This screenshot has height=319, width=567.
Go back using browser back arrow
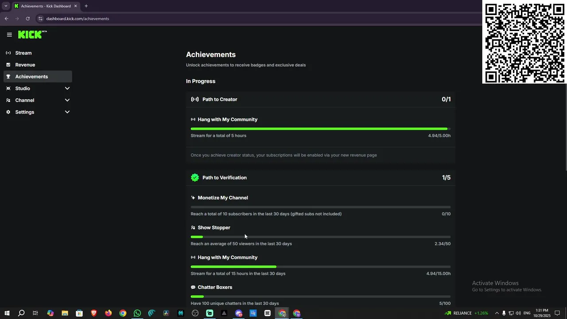point(6,19)
